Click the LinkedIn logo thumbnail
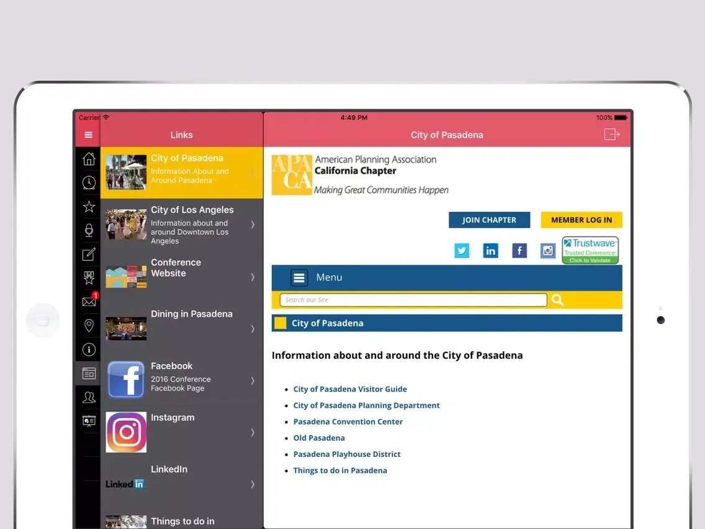The height and width of the screenshot is (529, 705). (x=125, y=484)
